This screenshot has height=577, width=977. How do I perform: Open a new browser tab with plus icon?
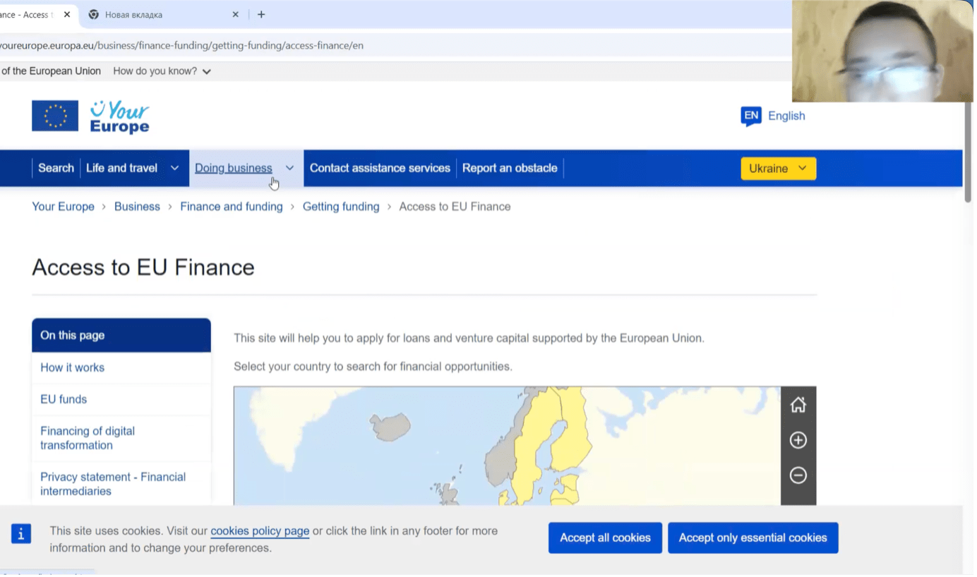[x=261, y=14]
